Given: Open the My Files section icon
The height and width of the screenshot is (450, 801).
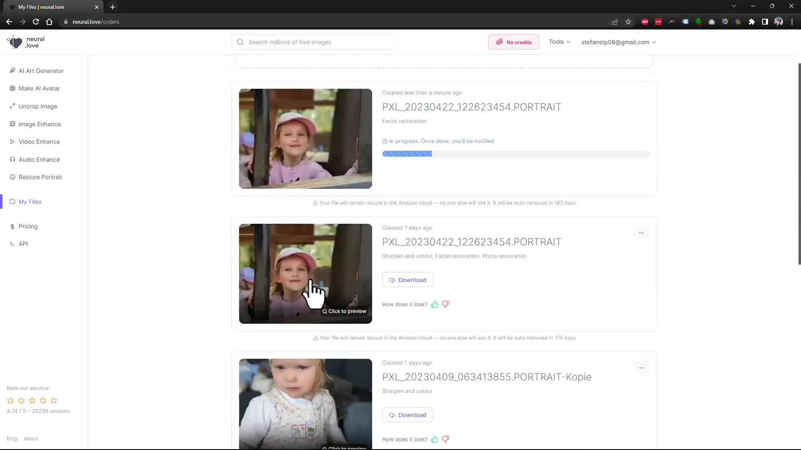Looking at the screenshot, I should pyautogui.click(x=12, y=202).
